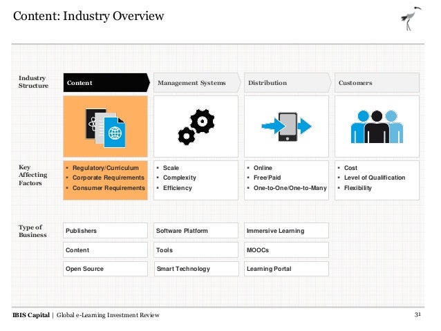Click the black gears Management Systems icon
The width and height of the screenshot is (441, 331).
[x=196, y=127]
